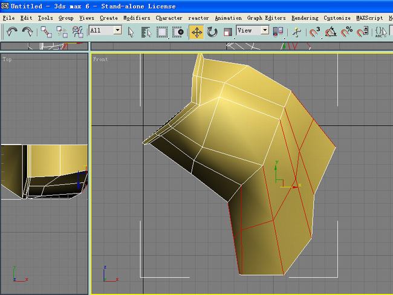
Task: Open the Character menu
Action: pyautogui.click(x=169, y=18)
